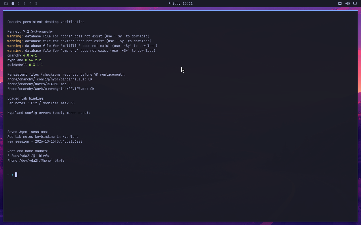Screen dimensions: 361x225
Task: Click the warning line for 'extra' database
Action: pos(79,41)
